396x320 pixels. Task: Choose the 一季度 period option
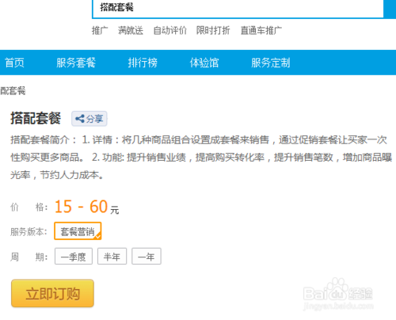(74, 256)
